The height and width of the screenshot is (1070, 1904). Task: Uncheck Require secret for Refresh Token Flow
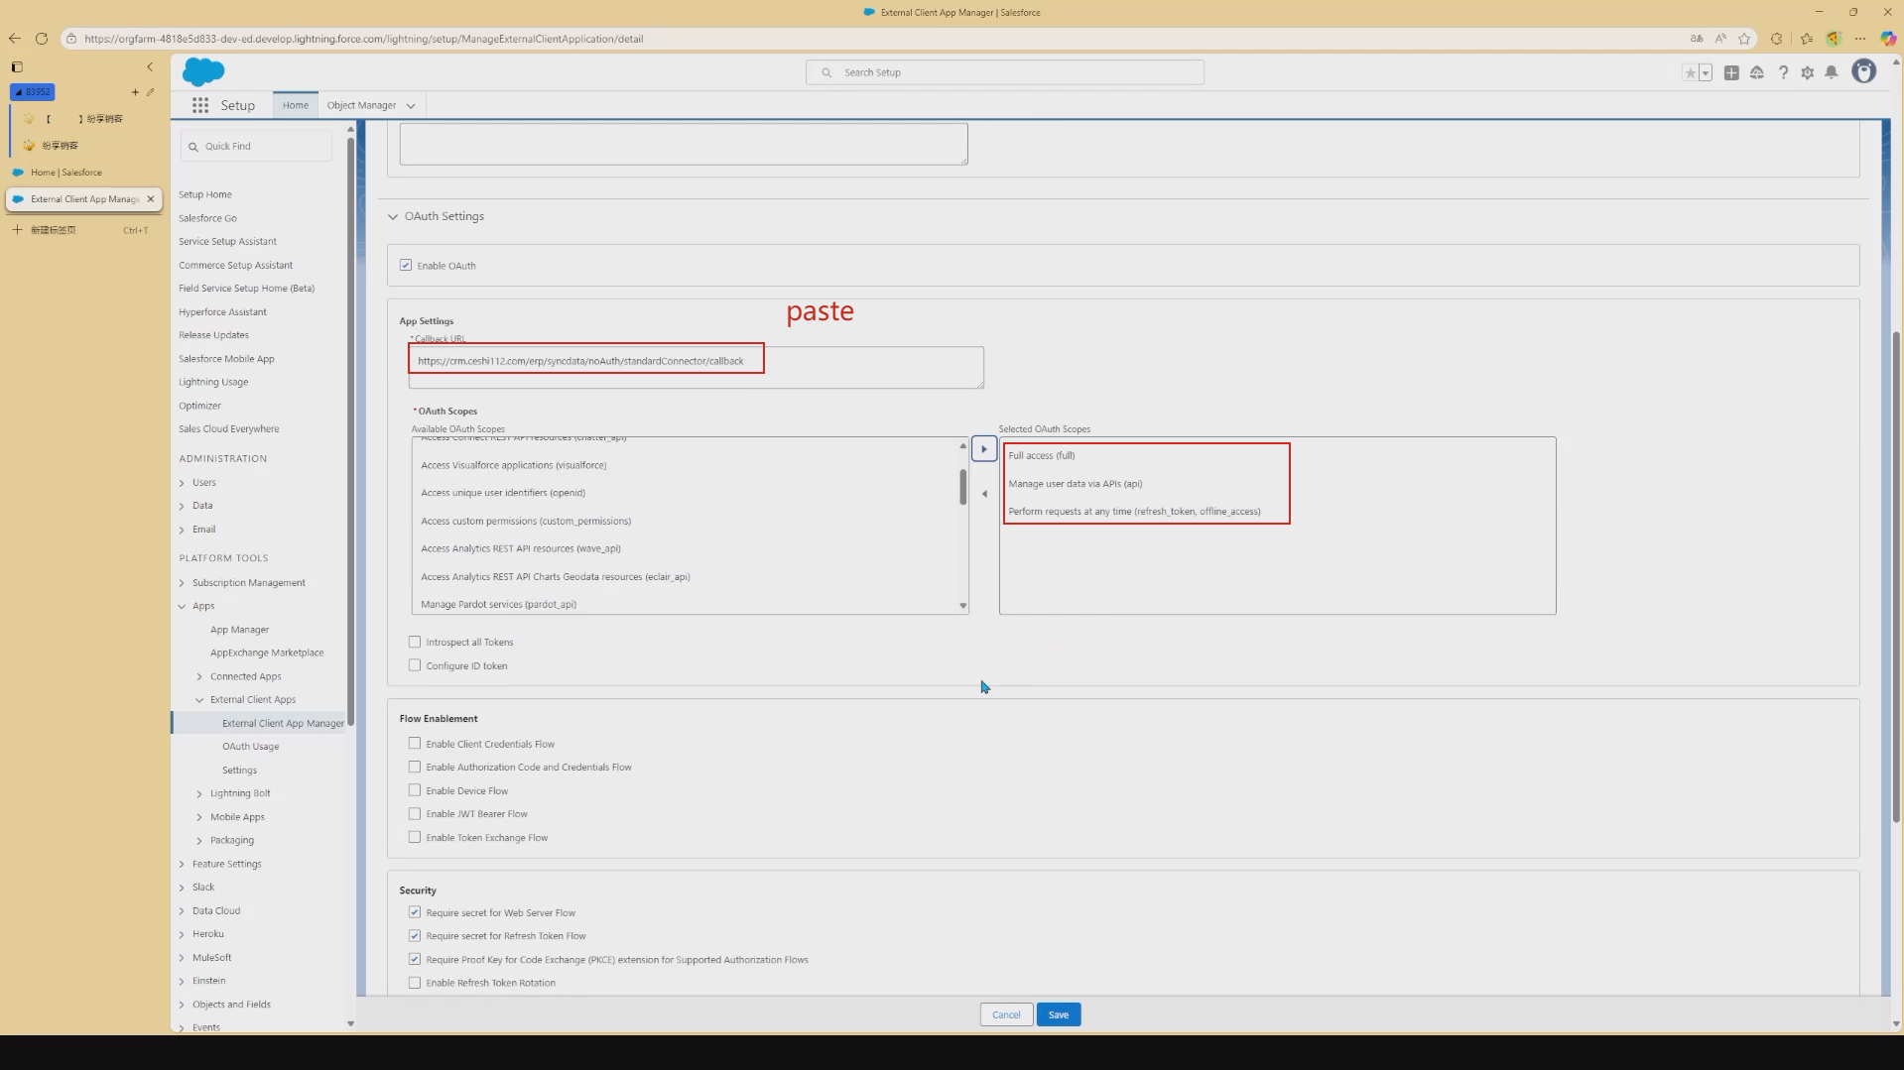[x=415, y=935]
